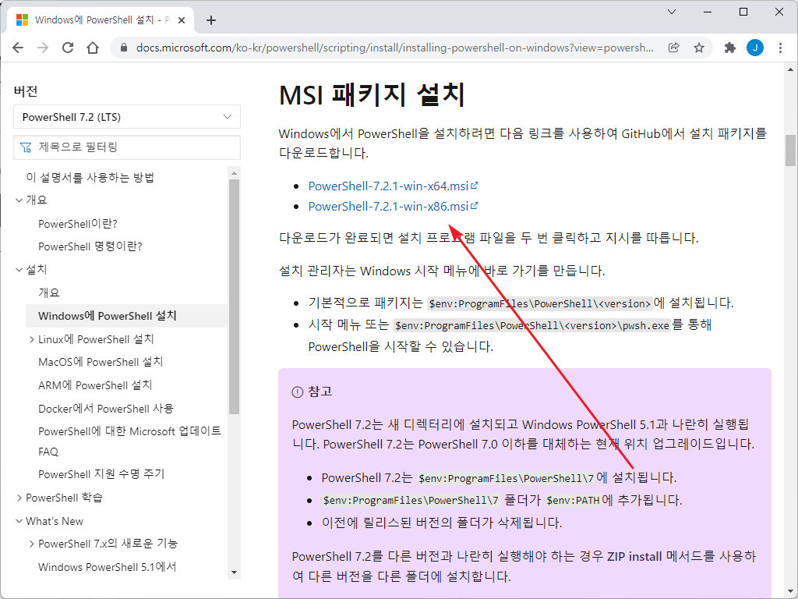The image size is (798, 599).
Task: Open MacOS에 PowerShell 설치
Action: point(101,362)
